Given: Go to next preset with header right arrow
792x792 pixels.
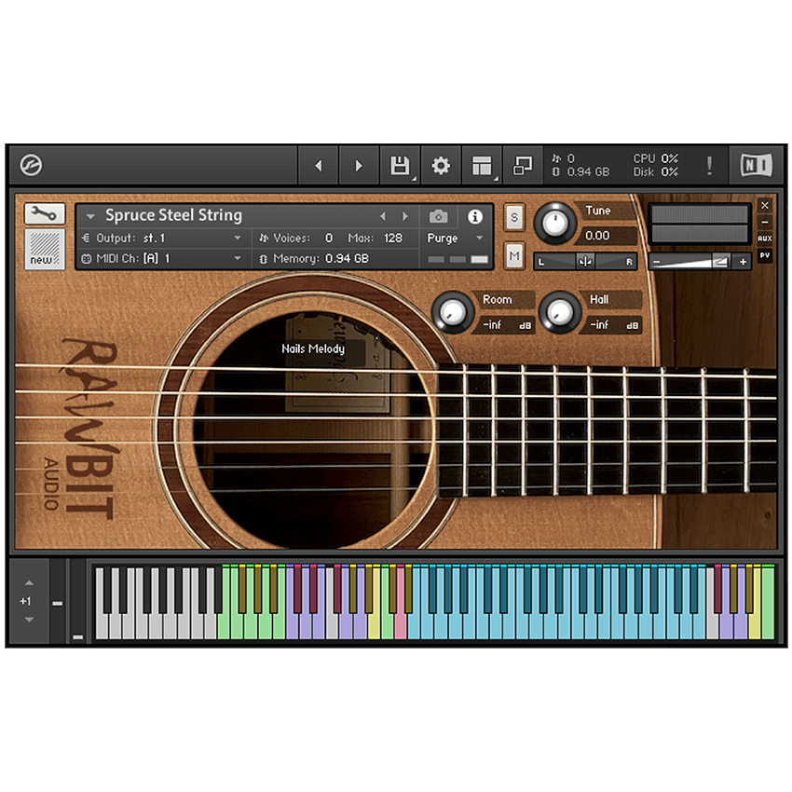Looking at the screenshot, I should [x=359, y=165].
